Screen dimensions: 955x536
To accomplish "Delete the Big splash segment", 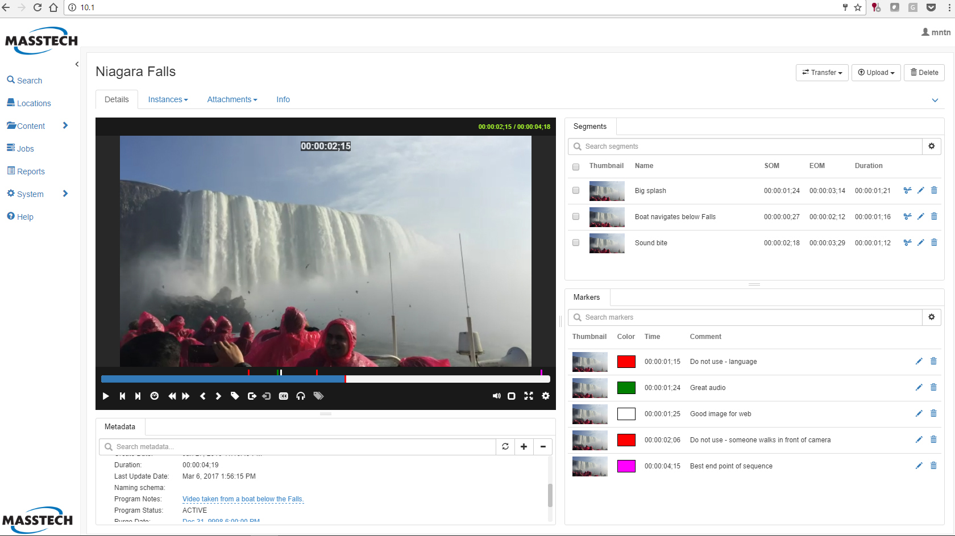I will tap(934, 190).
